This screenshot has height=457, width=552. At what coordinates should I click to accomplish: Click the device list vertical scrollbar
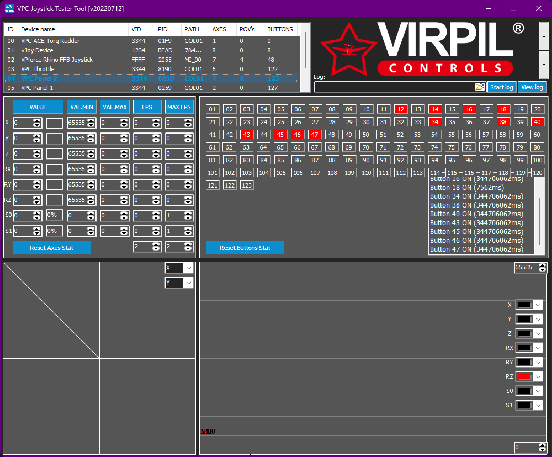pos(305,50)
